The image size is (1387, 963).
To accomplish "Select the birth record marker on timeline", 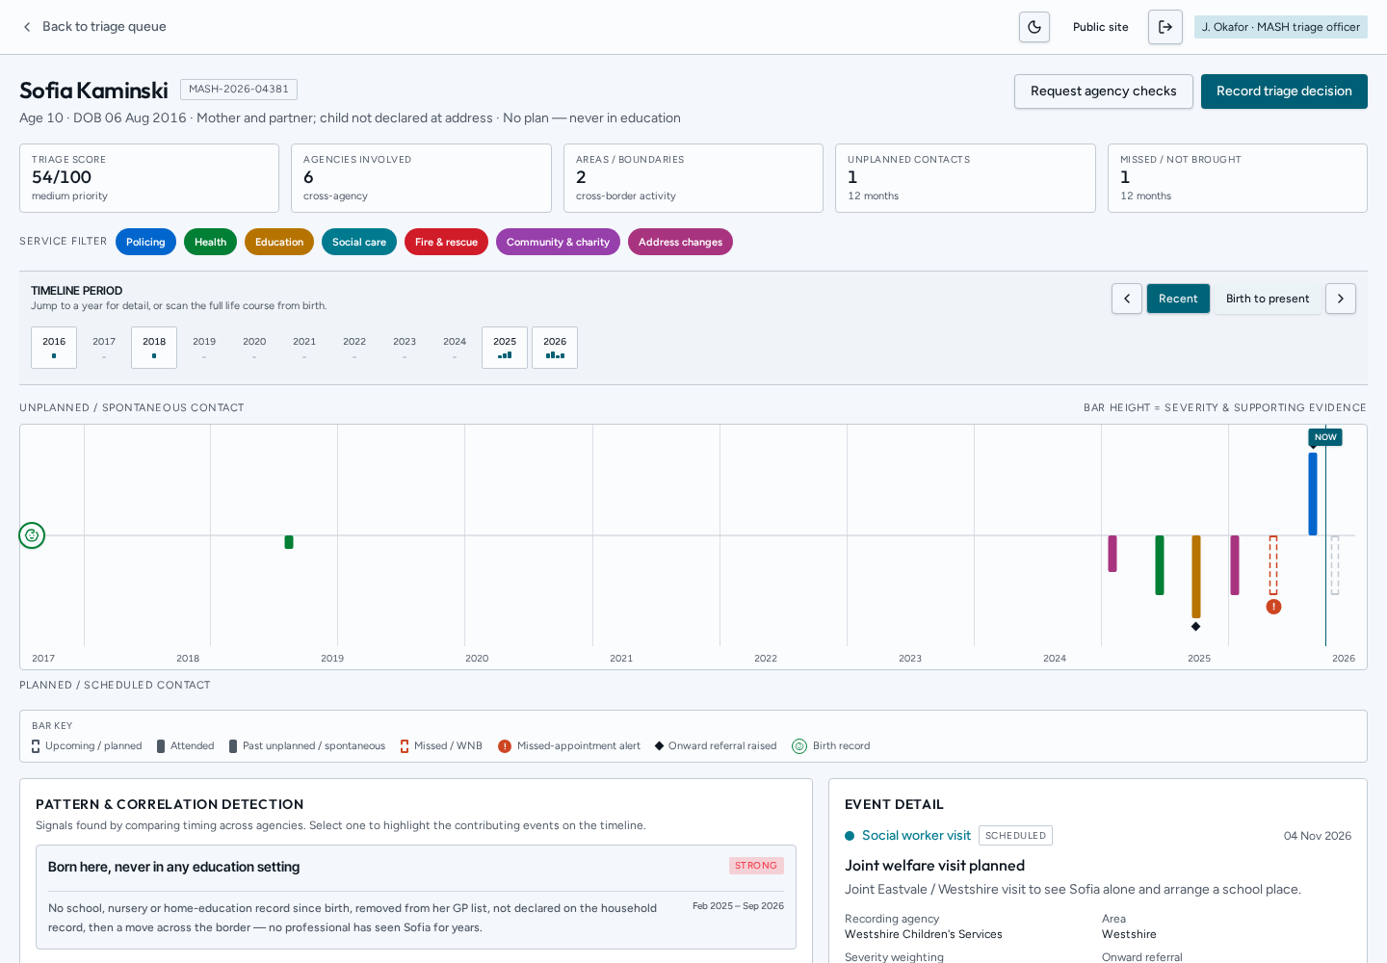I will point(32,535).
